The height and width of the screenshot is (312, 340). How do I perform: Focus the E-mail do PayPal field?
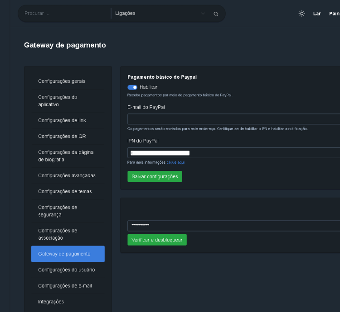pos(233,119)
